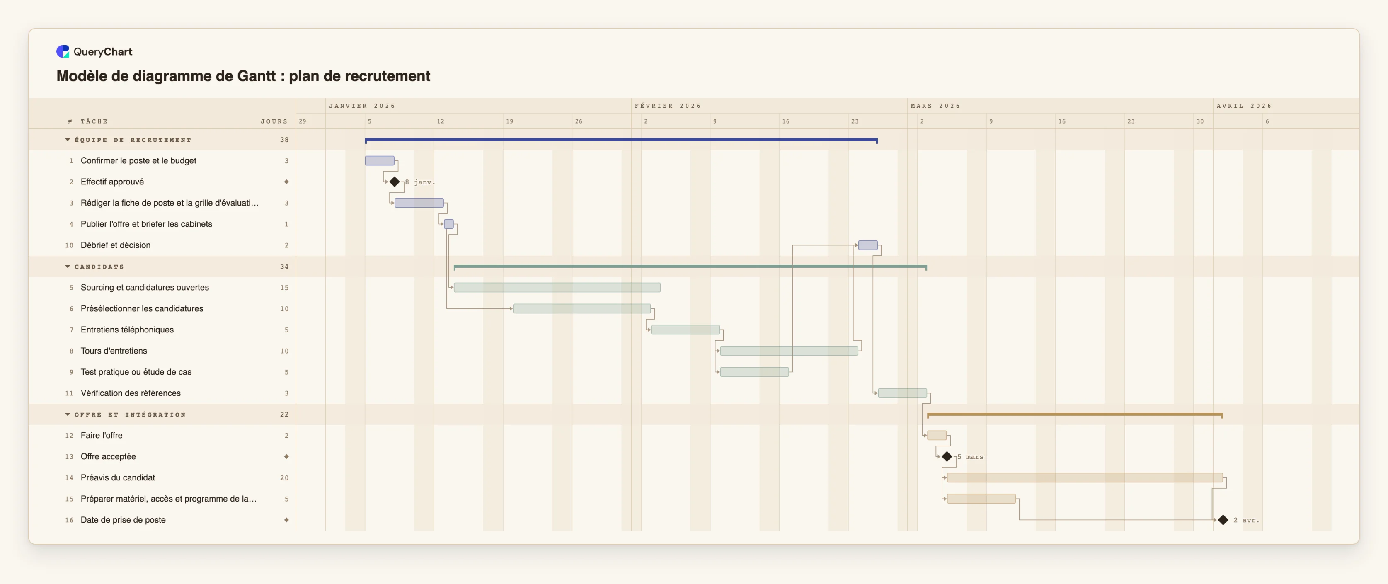This screenshot has width=1388, height=584.
Task: Click the Effectif approuvé task name
Action: 112,182
